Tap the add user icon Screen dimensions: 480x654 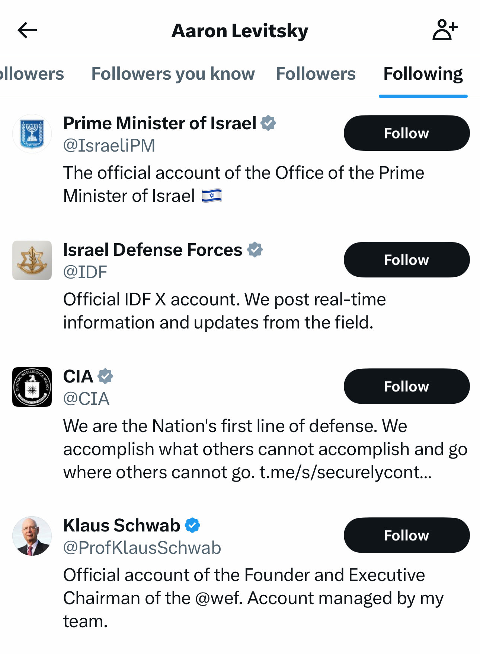point(445,30)
